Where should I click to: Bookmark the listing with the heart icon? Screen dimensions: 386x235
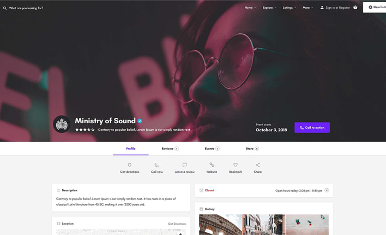236,165
